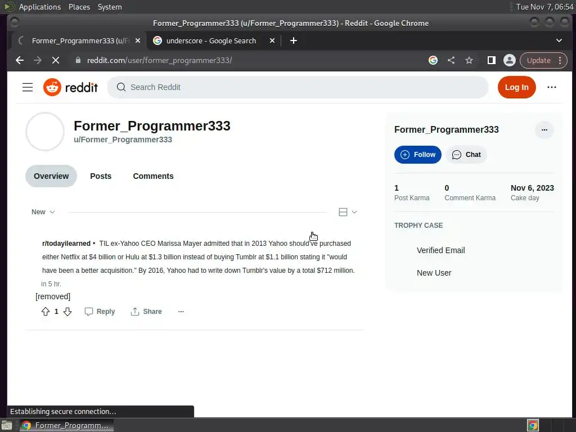
Task: Open the header three-dot options menu
Action: point(551,87)
